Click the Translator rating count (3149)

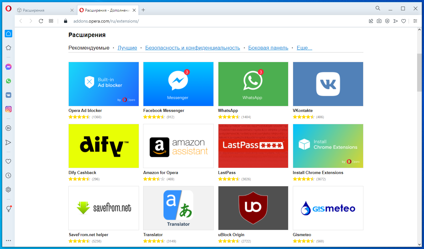tap(171, 241)
